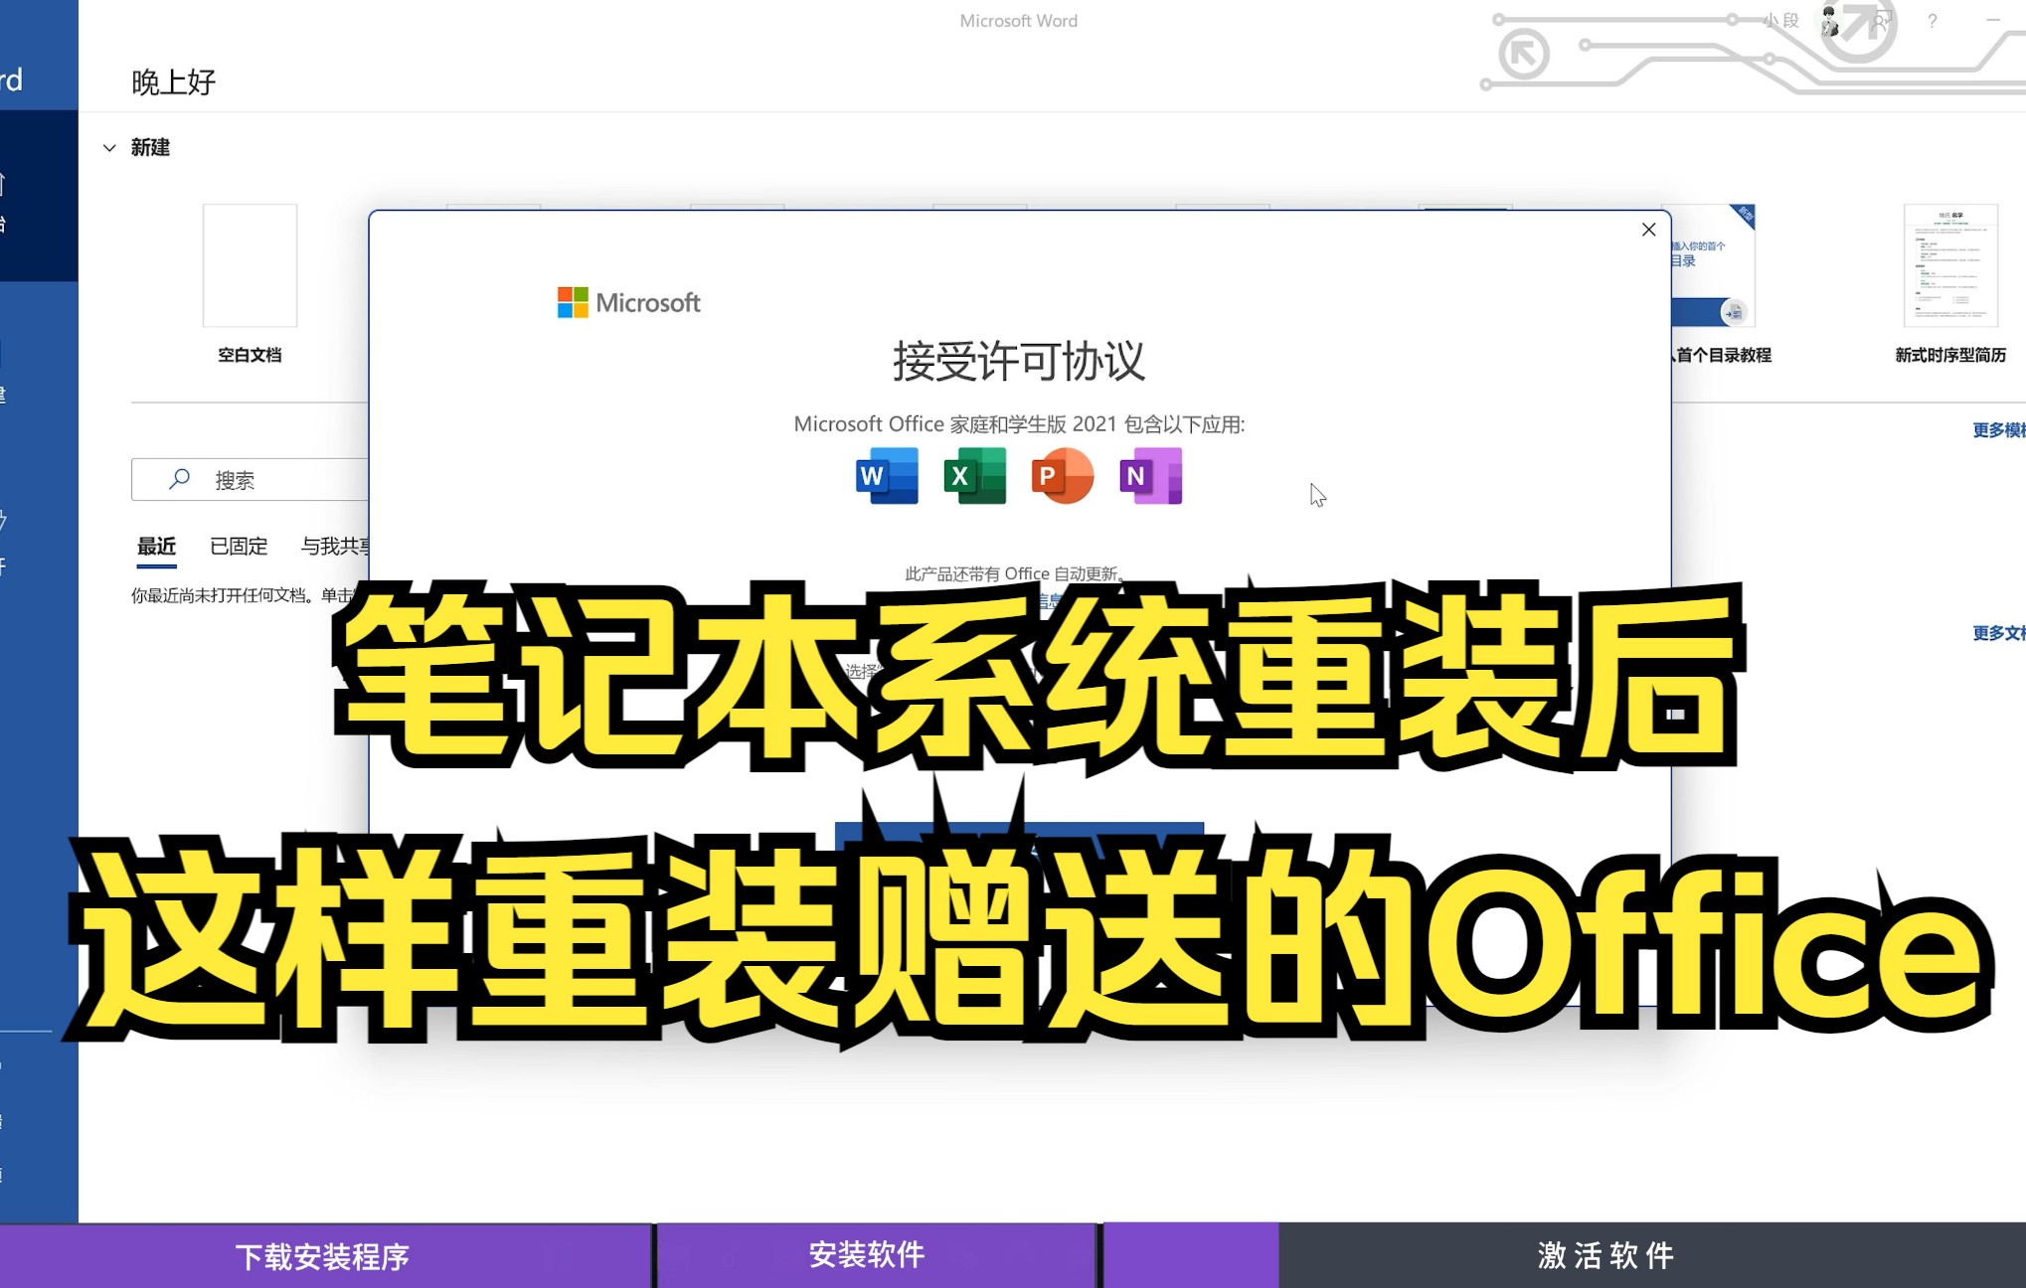2026x1288 pixels.
Task: Click the search magnifier icon
Action: pos(179,479)
